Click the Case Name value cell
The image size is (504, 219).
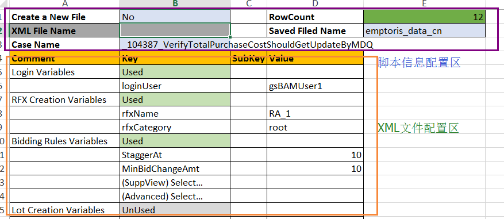pos(248,44)
